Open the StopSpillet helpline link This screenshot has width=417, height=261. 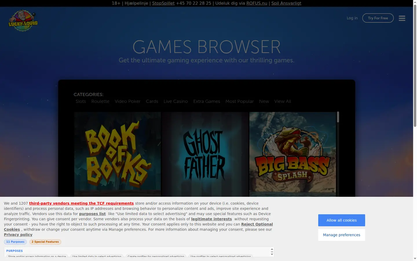[163, 3]
